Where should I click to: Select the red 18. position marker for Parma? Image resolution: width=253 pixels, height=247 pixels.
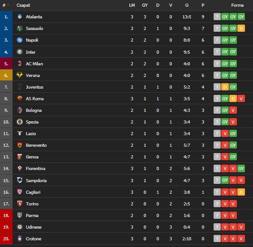(6, 215)
